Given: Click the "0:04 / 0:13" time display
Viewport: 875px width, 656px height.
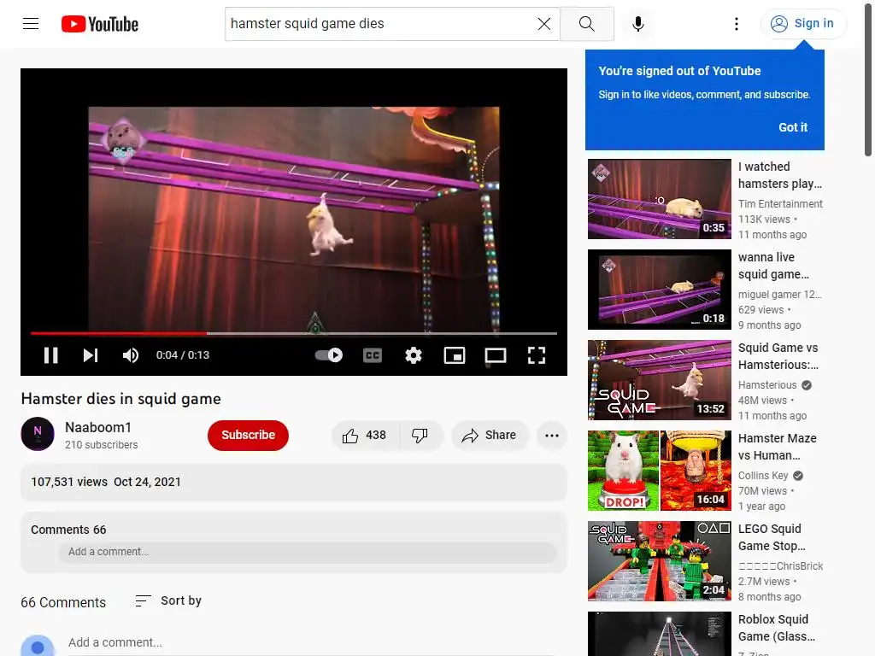Looking at the screenshot, I should pyautogui.click(x=183, y=355).
